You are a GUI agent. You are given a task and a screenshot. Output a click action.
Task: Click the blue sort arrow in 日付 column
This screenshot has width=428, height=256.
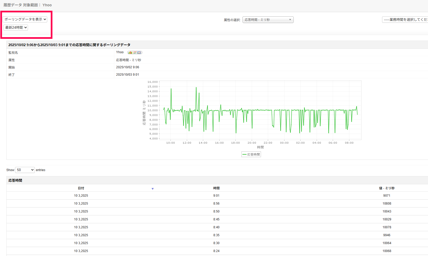point(153,189)
